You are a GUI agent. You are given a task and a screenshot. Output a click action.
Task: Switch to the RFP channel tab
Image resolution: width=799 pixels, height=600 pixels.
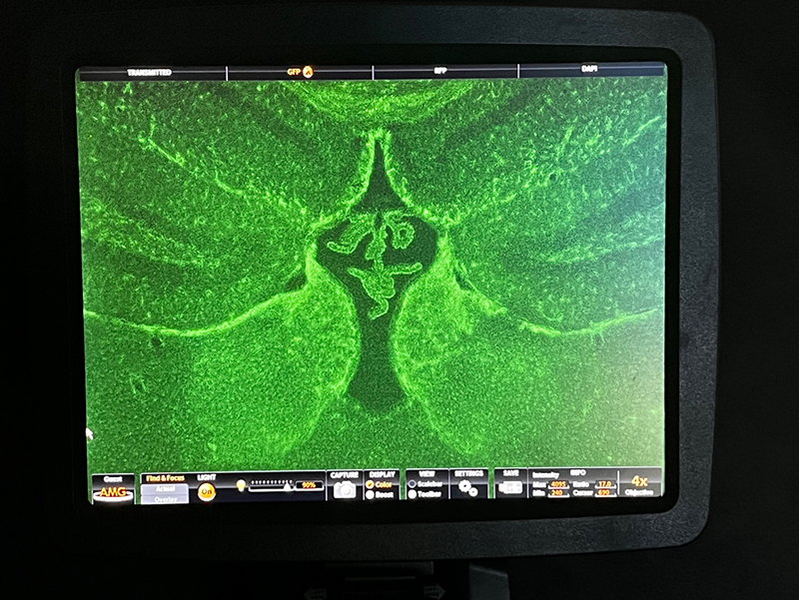(440, 72)
